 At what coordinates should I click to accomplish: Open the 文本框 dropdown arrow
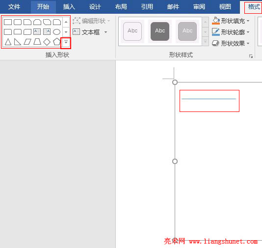[x=106, y=32]
